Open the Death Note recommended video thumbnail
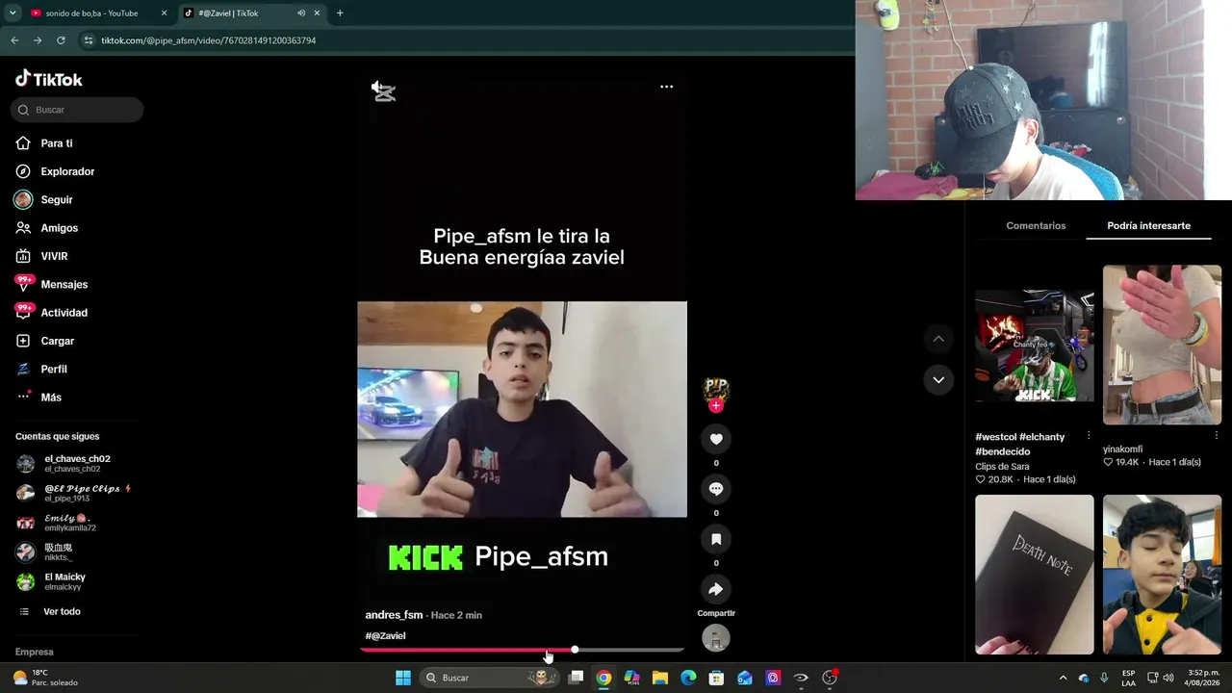Image resolution: width=1232 pixels, height=693 pixels. (1035, 575)
